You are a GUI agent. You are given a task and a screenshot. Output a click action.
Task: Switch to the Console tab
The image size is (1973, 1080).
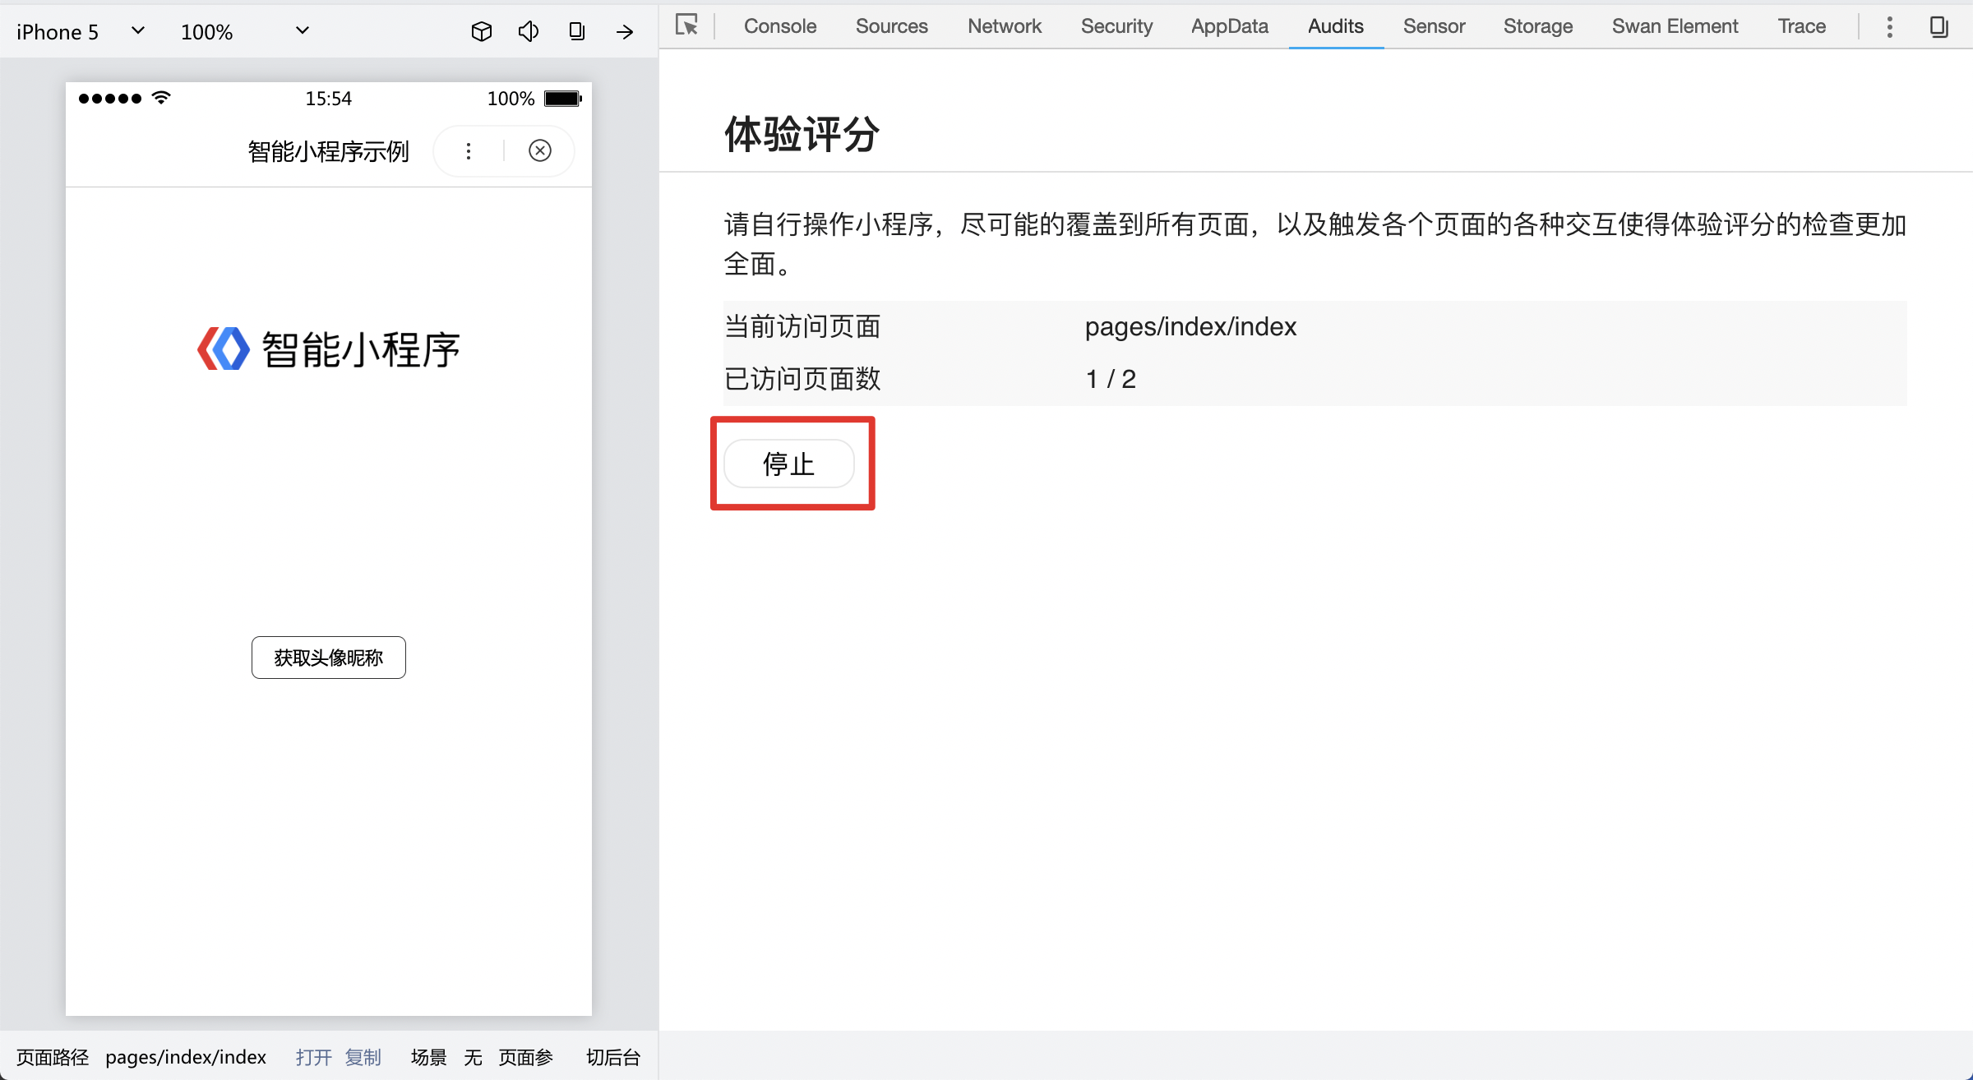point(780,26)
